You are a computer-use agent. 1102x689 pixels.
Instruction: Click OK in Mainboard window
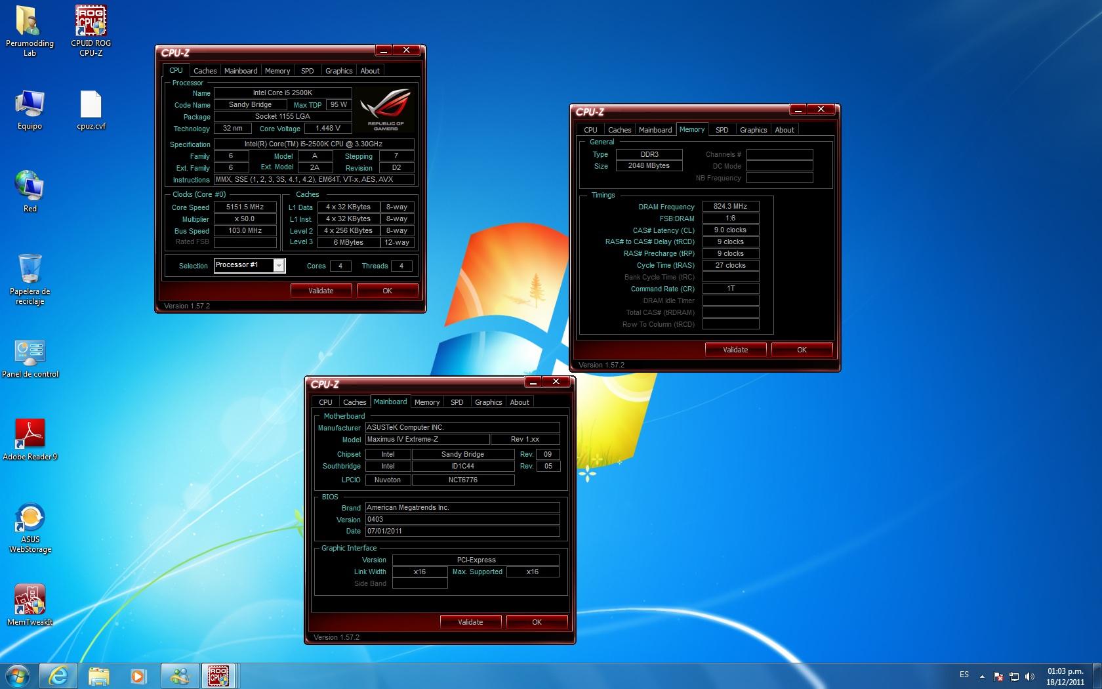pos(537,622)
